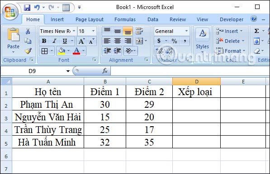Toggle Bottom Align (highlighted)
This screenshot has height=174, width=270.
click(x=128, y=31)
